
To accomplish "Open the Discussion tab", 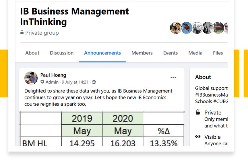I will click(62, 53).
